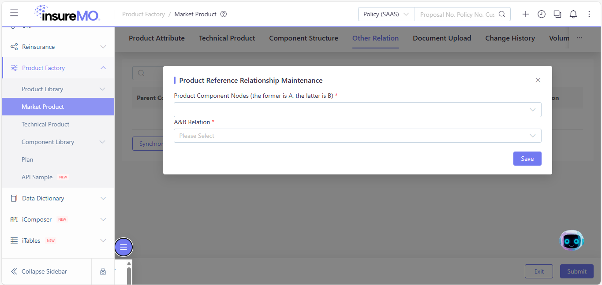Image resolution: width=602 pixels, height=285 pixels.
Task: Click the round purple floating menu button
Action: pos(123,247)
